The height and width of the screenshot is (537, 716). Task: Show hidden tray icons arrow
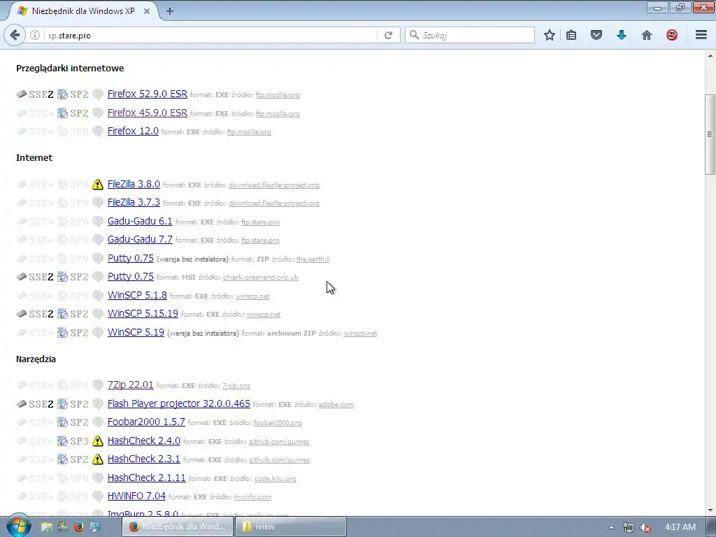point(611,527)
